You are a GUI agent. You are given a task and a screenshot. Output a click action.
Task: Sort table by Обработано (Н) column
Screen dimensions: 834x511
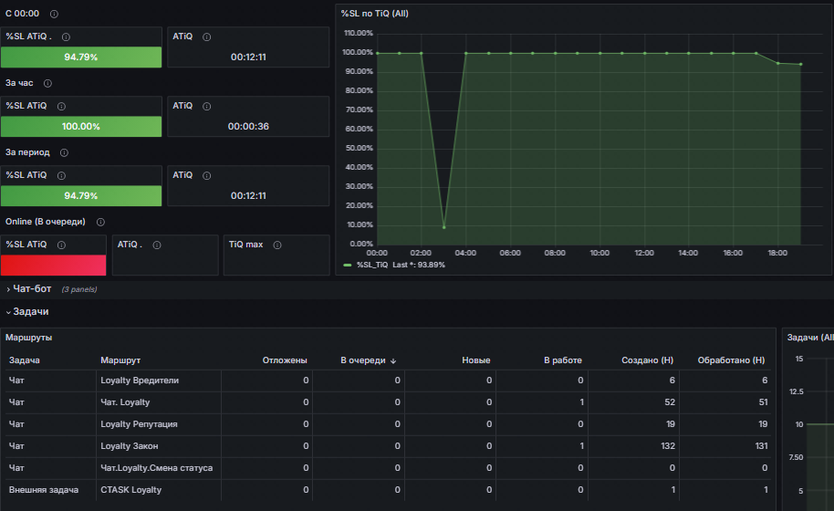(x=731, y=360)
